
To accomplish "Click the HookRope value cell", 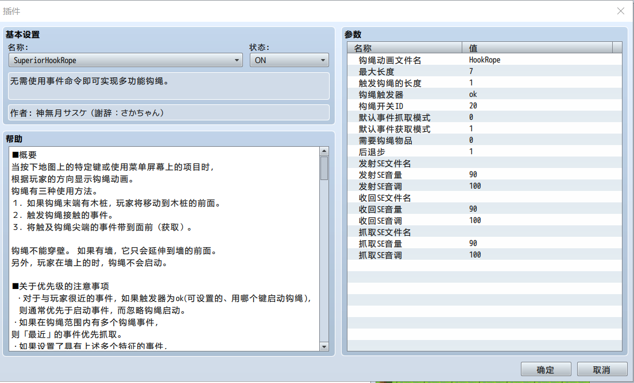I will click(x=485, y=60).
